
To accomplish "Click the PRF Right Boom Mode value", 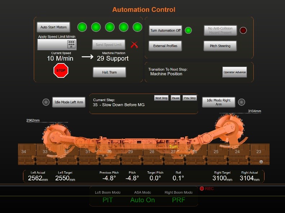I will pyautogui.click(x=179, y=200).
